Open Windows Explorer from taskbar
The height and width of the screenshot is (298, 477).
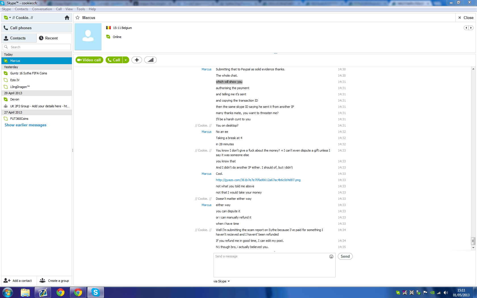click(25, 292)
